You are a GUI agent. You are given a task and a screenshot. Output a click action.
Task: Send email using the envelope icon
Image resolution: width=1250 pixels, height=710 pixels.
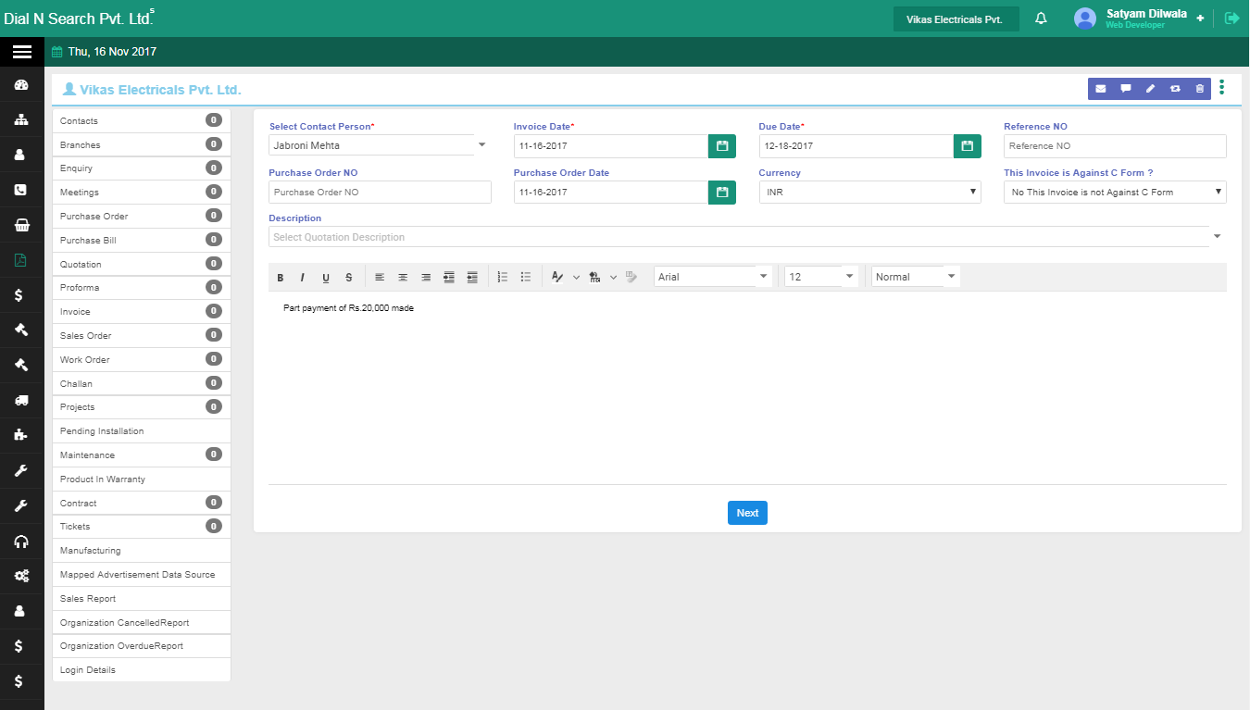1101,89
